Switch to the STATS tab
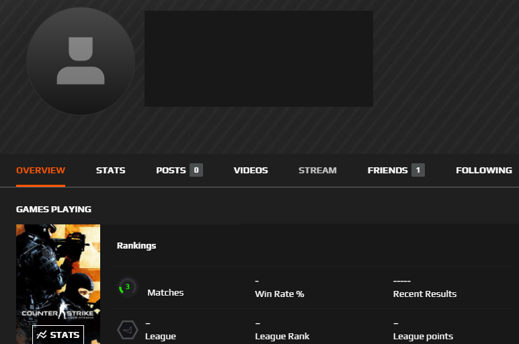The image size is (519, 344). coord(110,171)
